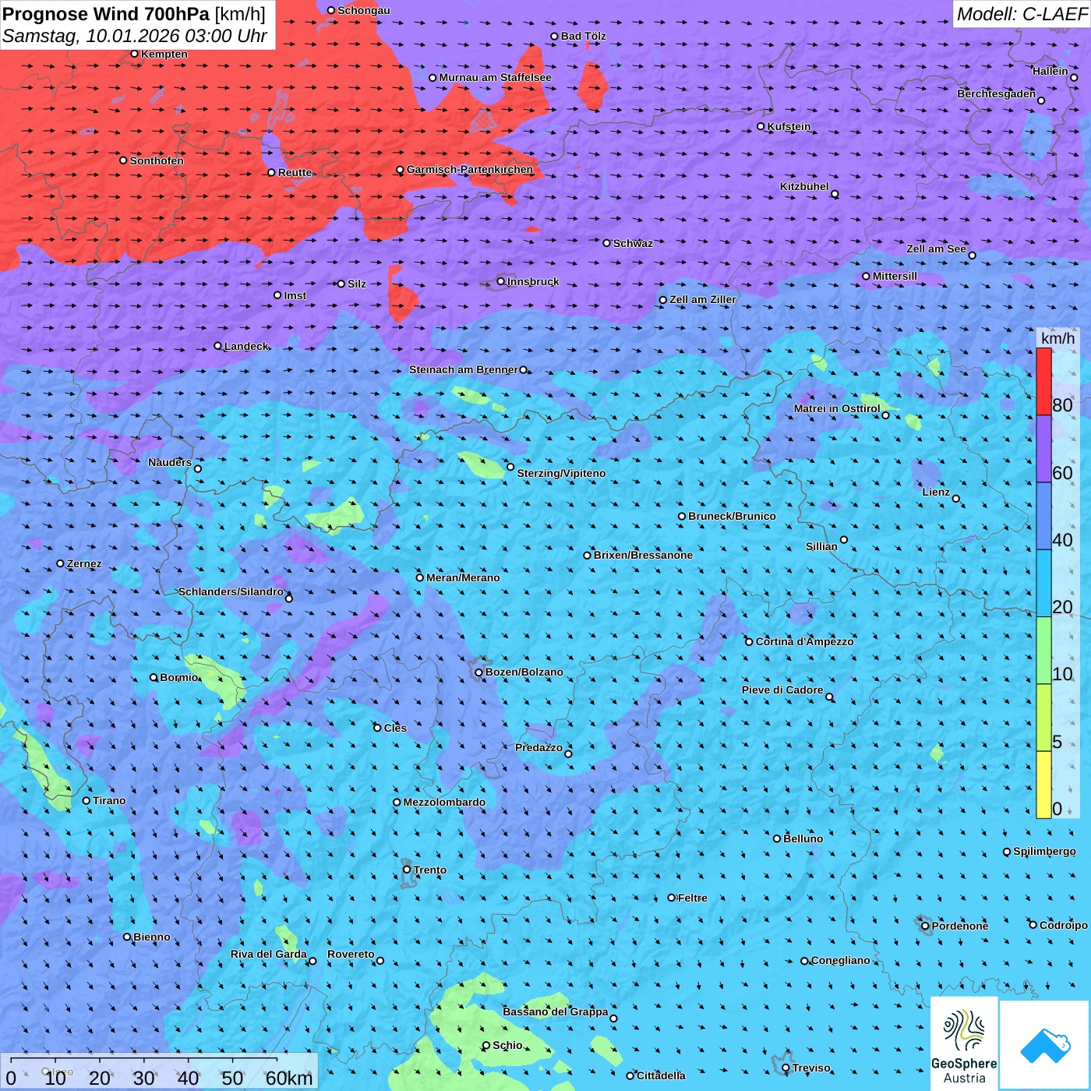Click the 'Steinach am Brenner' label

point(463,369)
